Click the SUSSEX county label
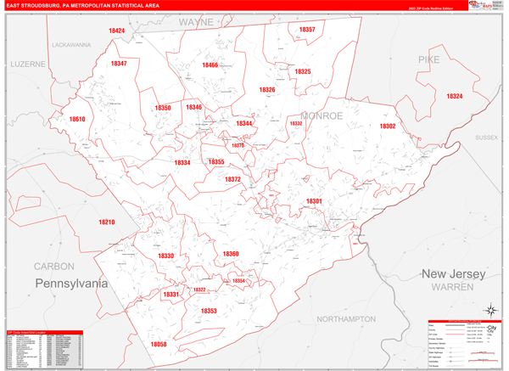The height and width of the screenshot is (371, 509). tap(487, 138)
